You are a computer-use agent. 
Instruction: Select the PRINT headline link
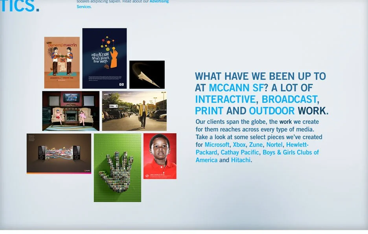(209, 111)
